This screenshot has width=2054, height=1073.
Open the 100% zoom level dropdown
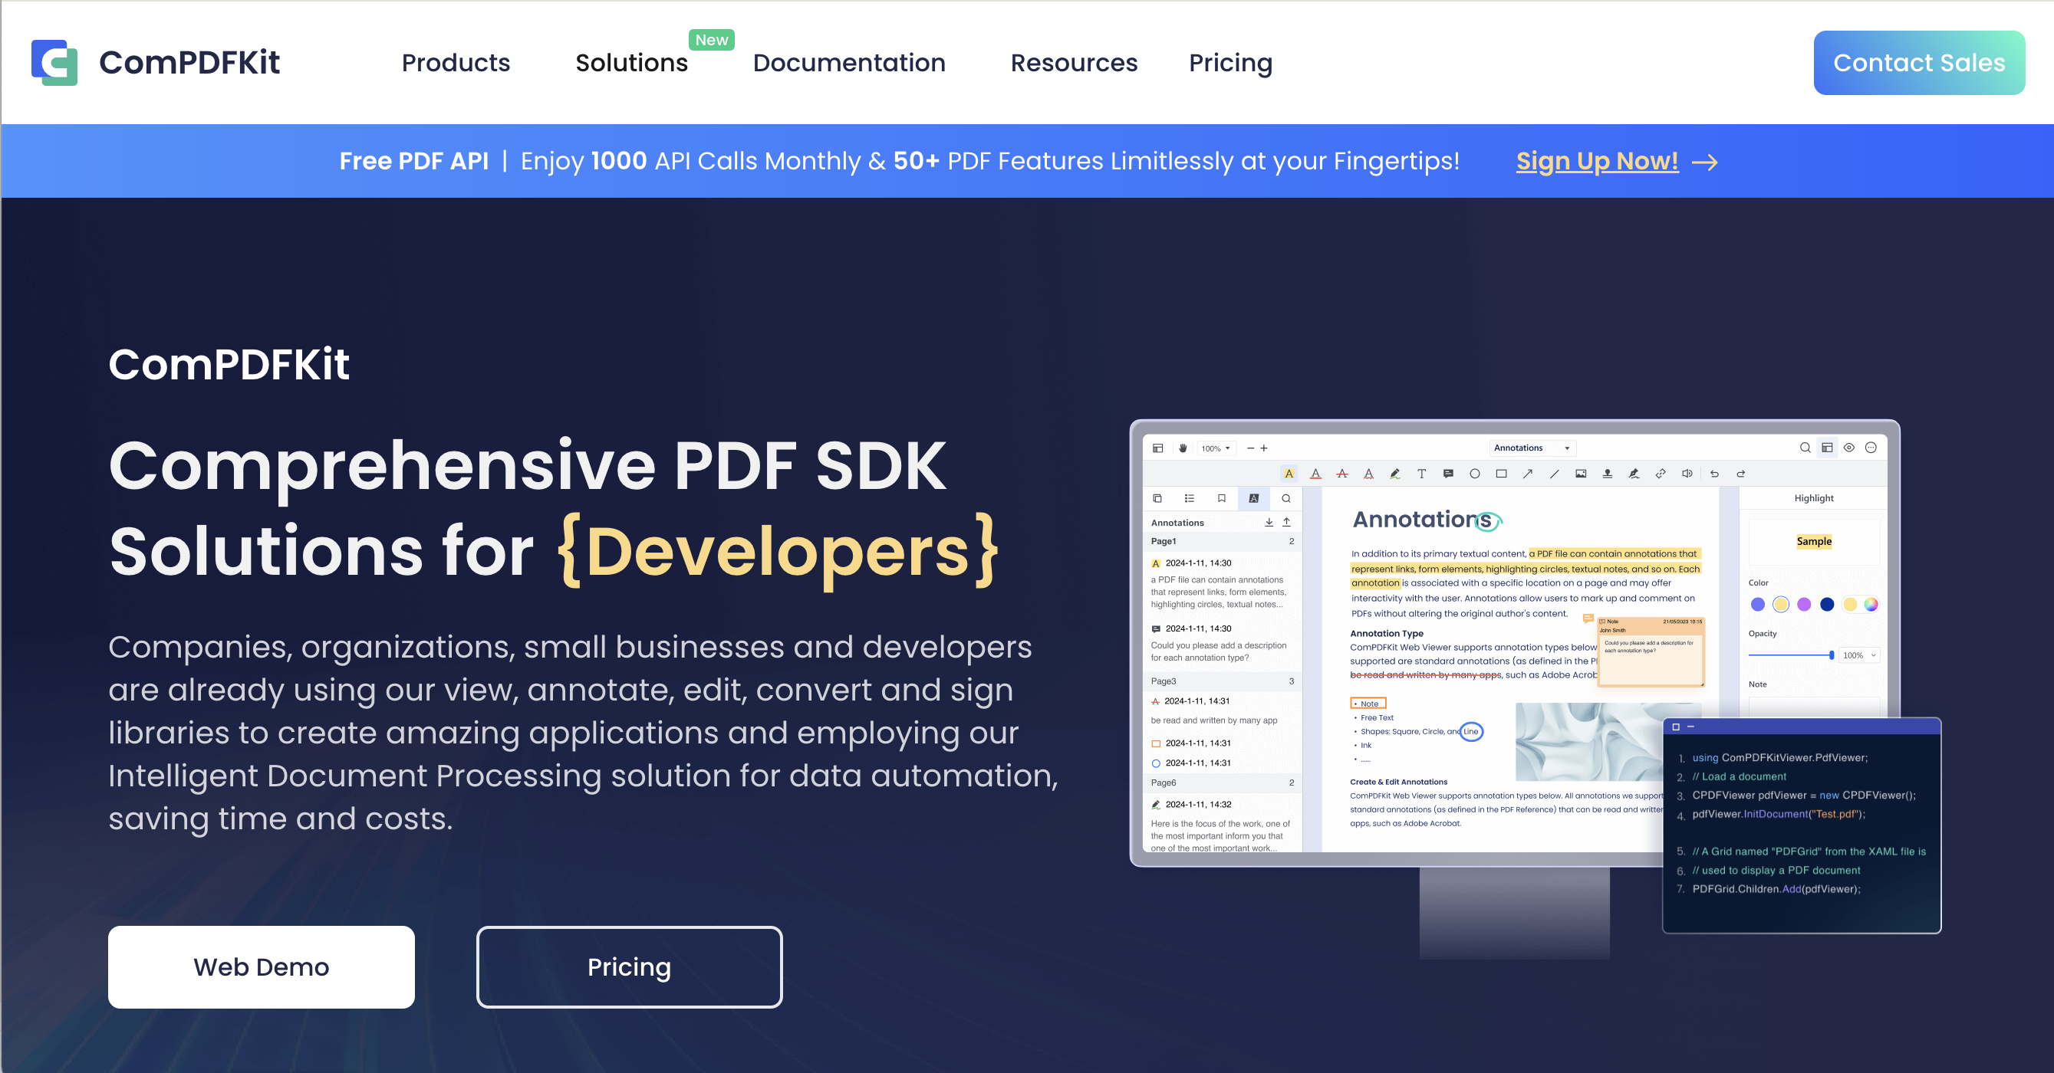1216,448
